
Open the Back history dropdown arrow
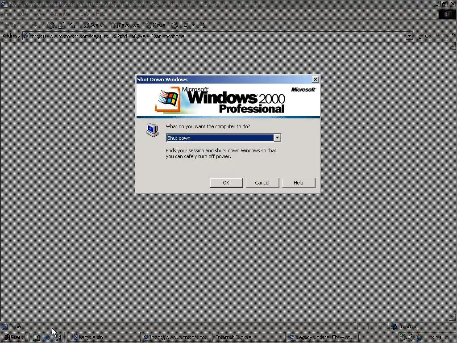(x=25, y=25)
